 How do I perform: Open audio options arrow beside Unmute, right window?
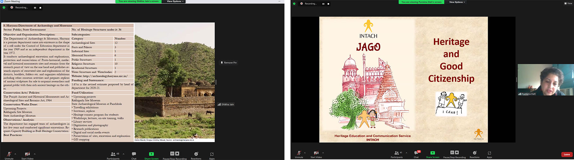tap(305, 153)
